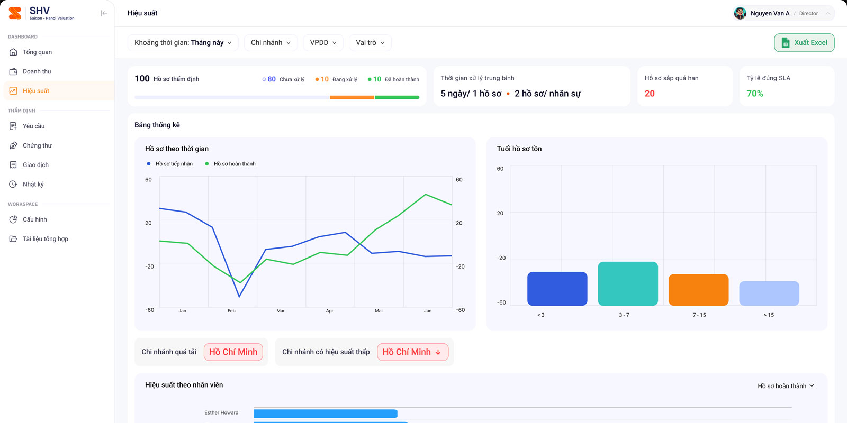Navigate to Chứng thư
Image resolution: width=847 pixels, height=423 pixels.
pyautogui.click(x=59, y=145)
